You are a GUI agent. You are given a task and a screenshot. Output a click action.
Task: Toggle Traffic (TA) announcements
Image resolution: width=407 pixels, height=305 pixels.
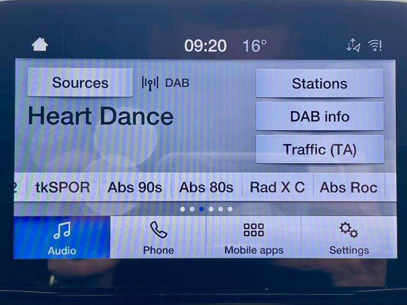pos(320,149)
